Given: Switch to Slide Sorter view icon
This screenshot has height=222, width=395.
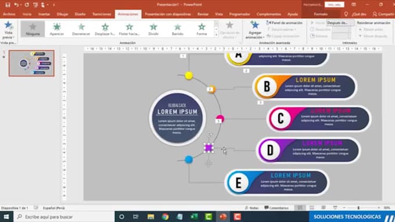Looking at the screenshot, I should pos(312,208).
